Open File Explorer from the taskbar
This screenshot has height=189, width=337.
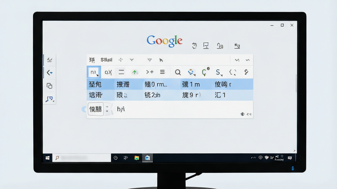pyautogui.click(x=137, y=158)
